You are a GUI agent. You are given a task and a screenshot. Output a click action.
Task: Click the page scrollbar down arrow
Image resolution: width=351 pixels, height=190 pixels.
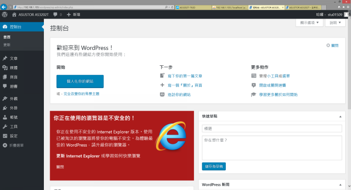pyautogui.click(x=349, y=186)
